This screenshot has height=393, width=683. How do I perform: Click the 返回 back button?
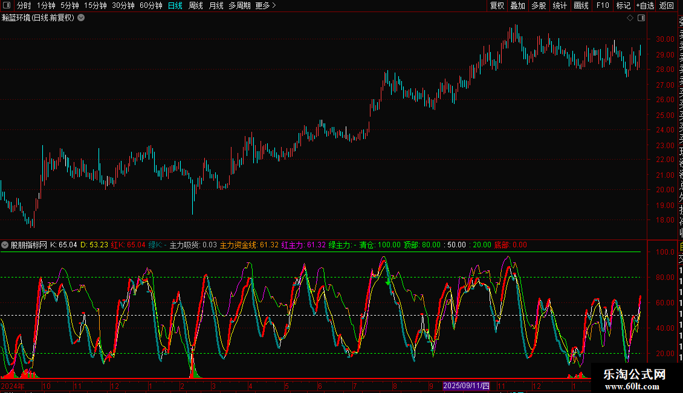point(667,5)
